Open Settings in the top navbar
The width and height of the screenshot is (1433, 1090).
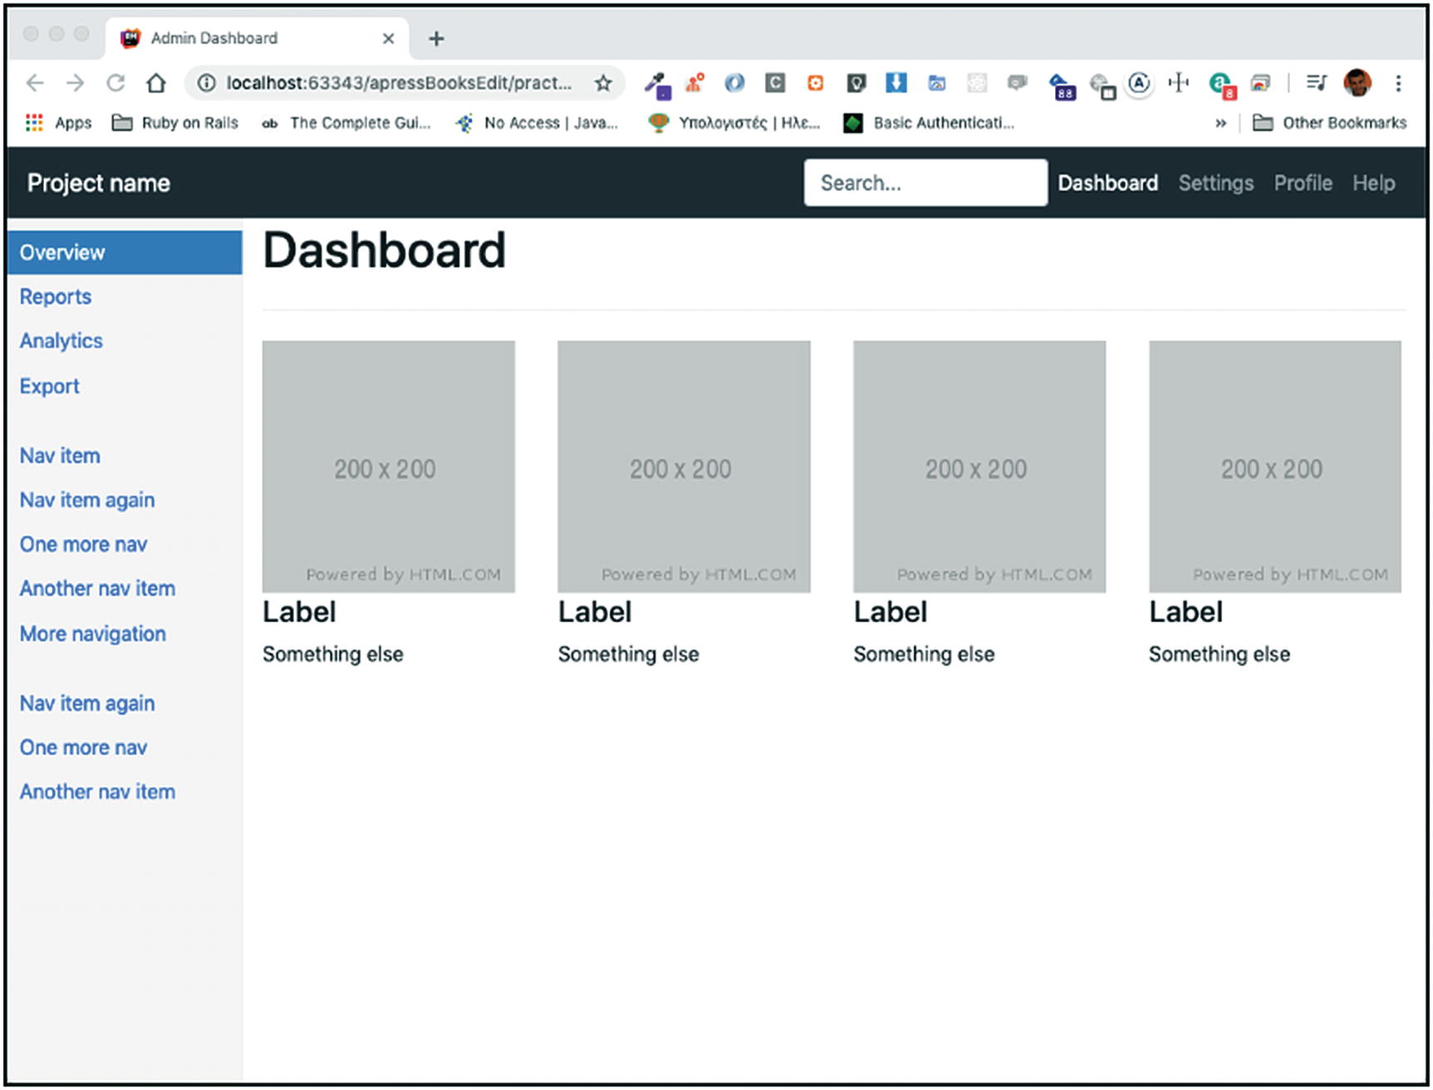1215,183
